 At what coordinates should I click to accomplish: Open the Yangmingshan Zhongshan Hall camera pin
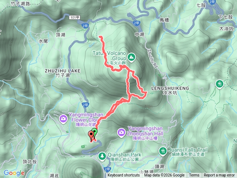pos(121,133)
